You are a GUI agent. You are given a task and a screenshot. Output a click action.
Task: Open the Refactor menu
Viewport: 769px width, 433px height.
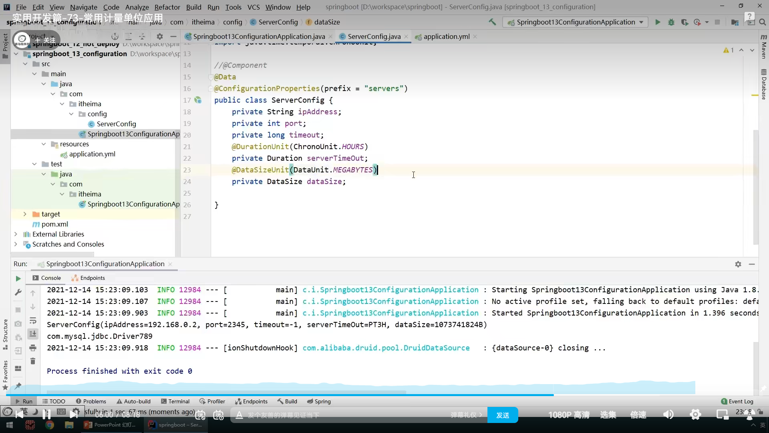point(167,7)
